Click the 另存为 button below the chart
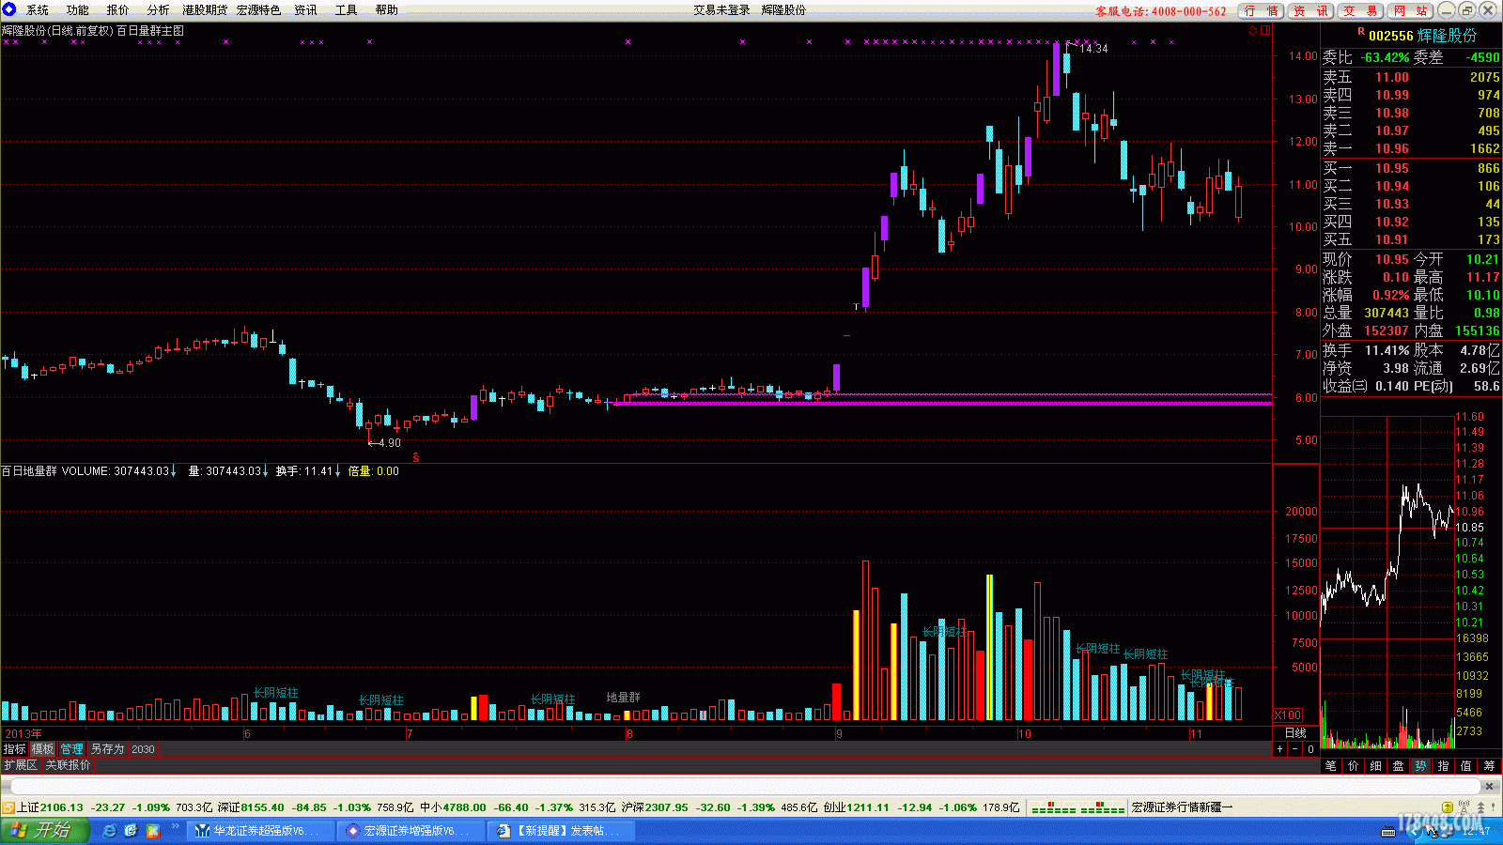The image size is (1503, 845). tap(107, 749)
